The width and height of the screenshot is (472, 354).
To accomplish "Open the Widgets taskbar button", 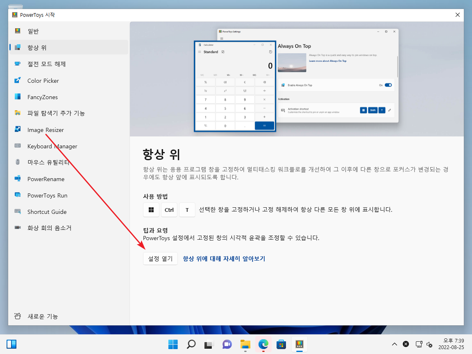I will click(11, 344).
